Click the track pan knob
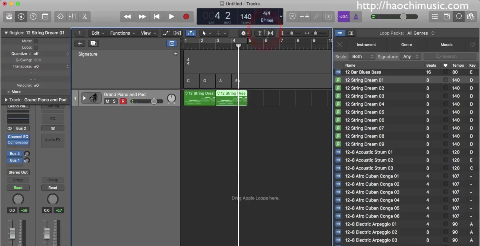480x246 pixels. pos(171,98)
